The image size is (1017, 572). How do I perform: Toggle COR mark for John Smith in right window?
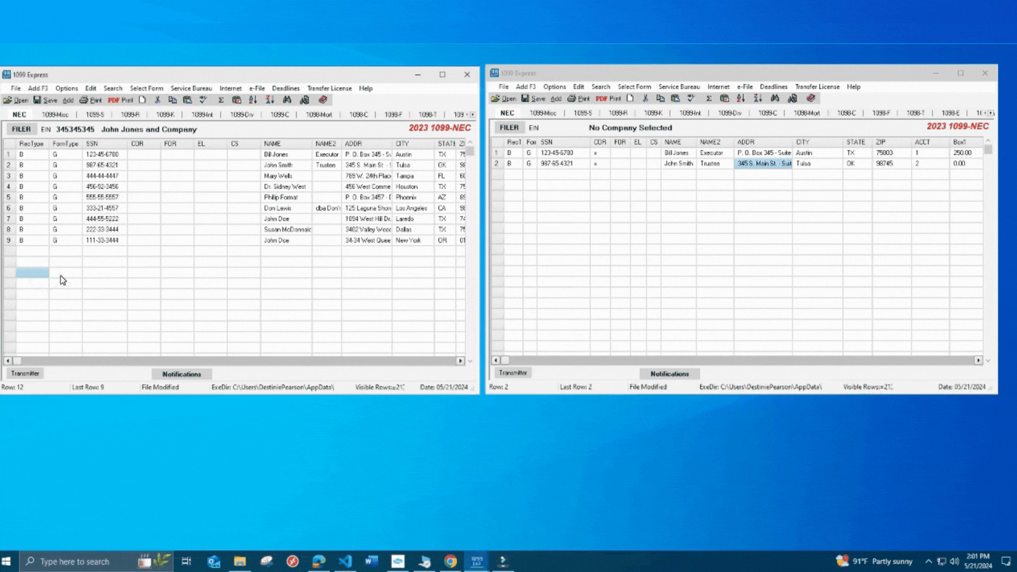599,164
